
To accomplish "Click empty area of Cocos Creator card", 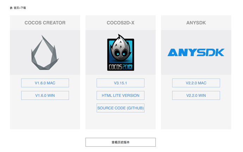I will click(x=45, y=115).
